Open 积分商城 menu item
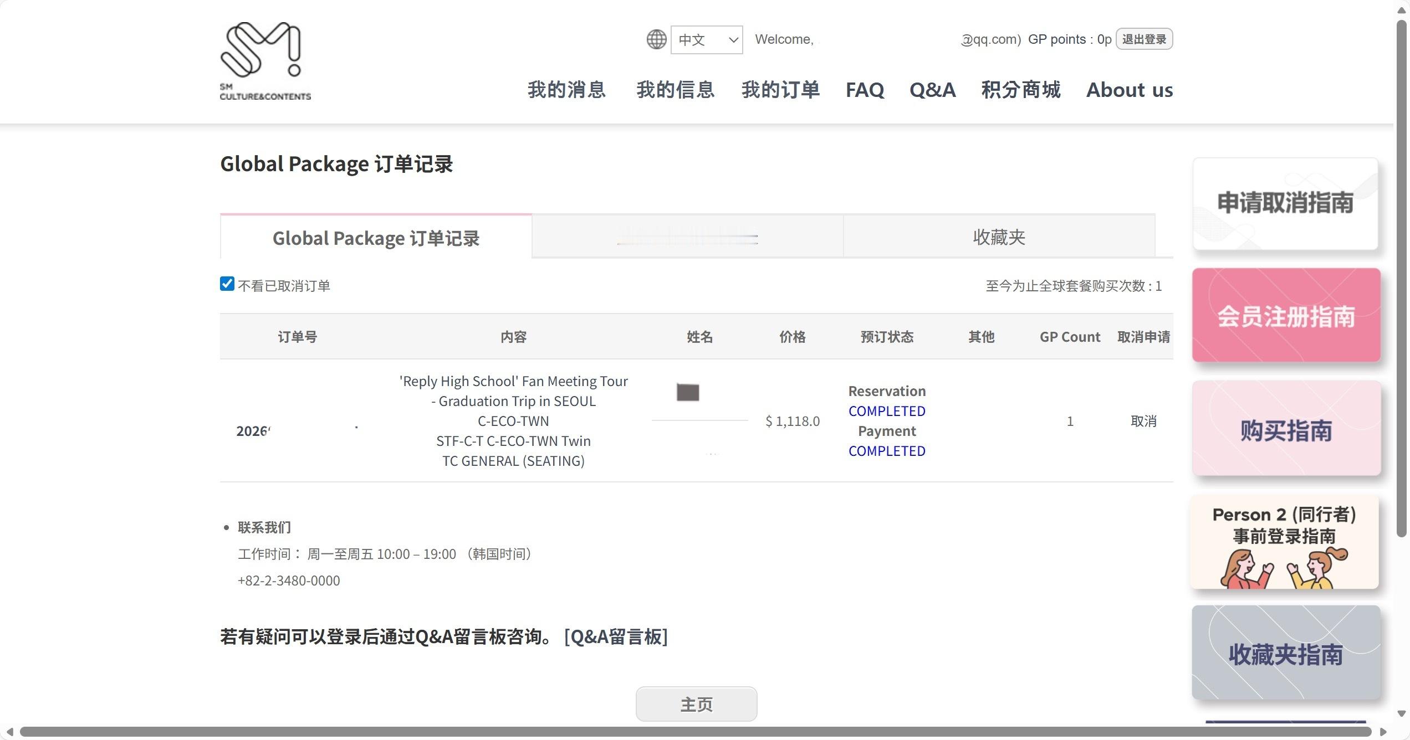 pyautogui.click(x=1020, y=90)
